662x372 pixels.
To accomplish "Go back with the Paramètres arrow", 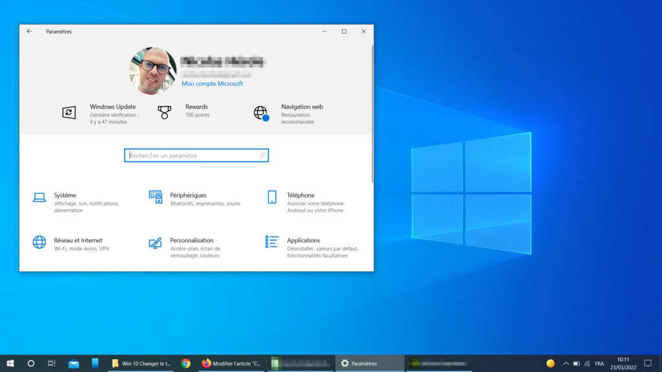I will [x=29, y=31].
